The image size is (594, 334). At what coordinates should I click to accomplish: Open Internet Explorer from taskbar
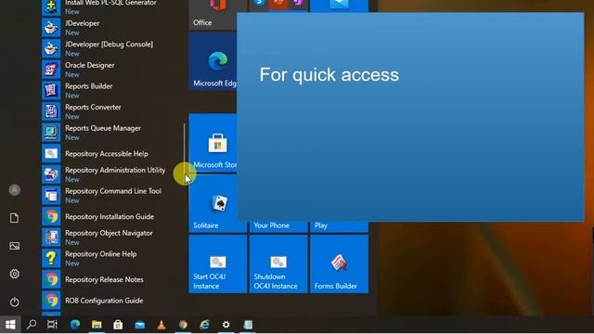(204, 325)
